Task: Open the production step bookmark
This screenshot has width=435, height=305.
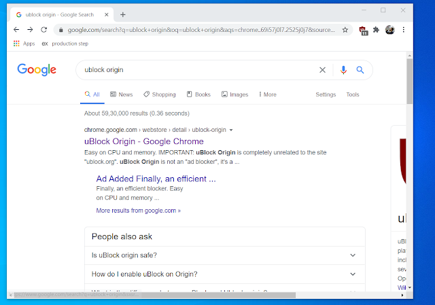Action: pyautogui.click(x=65, y=43)
